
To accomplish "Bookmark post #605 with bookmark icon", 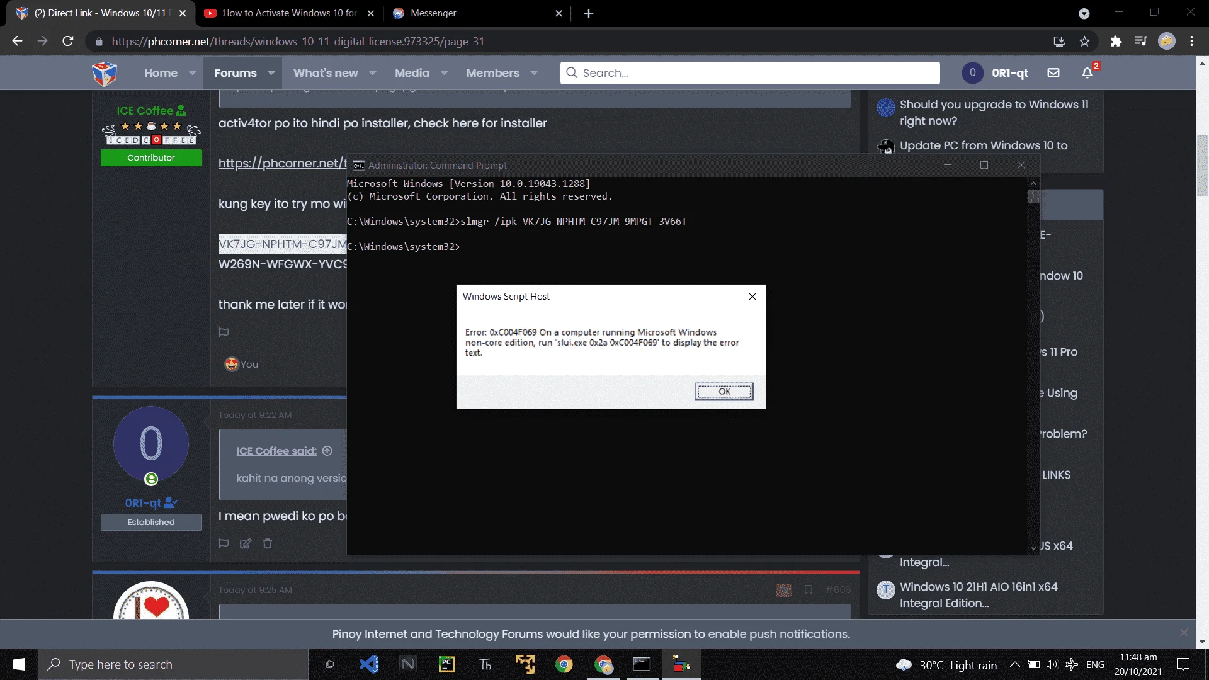I will pos(808,590).
